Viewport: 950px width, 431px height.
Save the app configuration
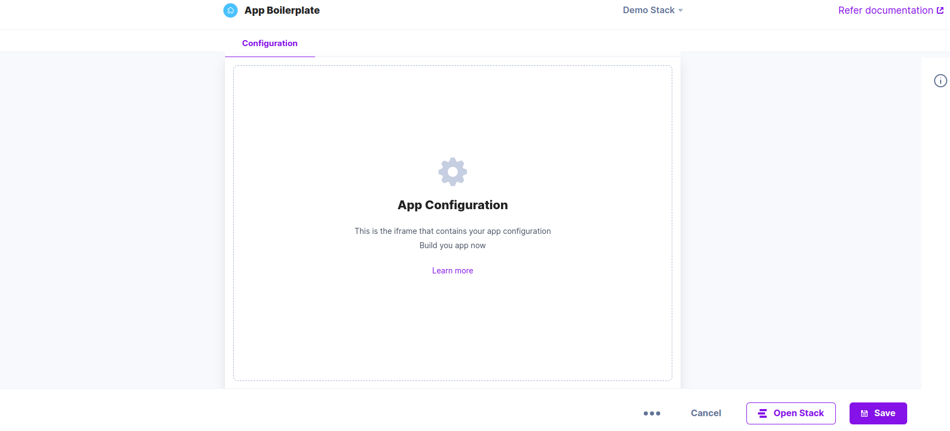coord(878,413)
